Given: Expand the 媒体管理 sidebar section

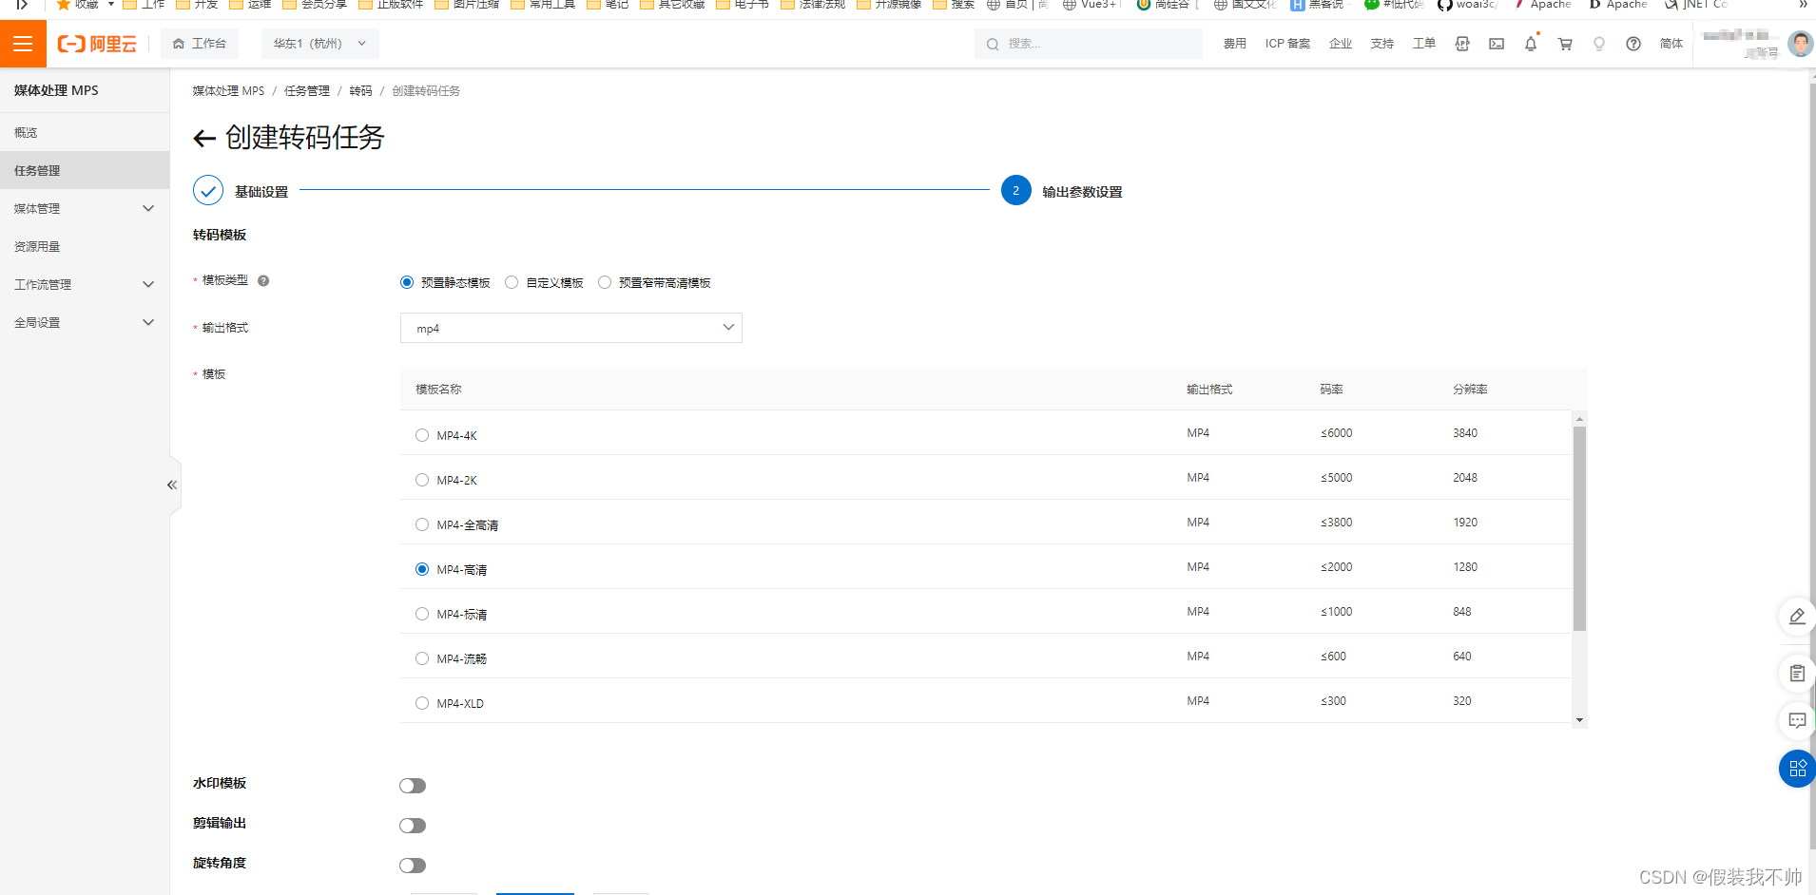Looking at the screenshot, I should tap(84, 207).
